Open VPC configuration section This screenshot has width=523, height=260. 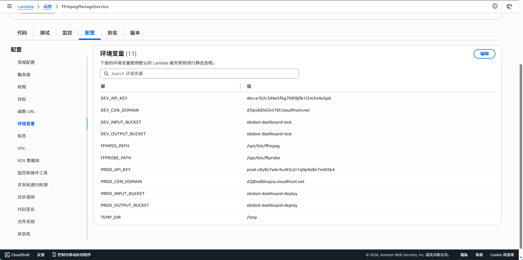(x=21, y=148)
